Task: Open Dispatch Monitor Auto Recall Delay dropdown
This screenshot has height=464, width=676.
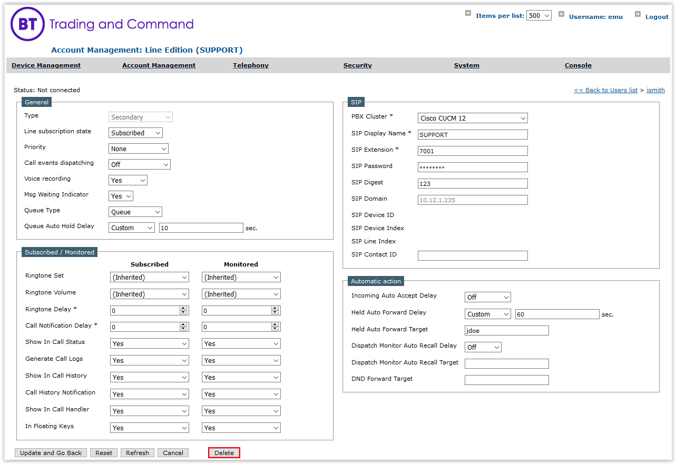Action: [x=483, y=348]
